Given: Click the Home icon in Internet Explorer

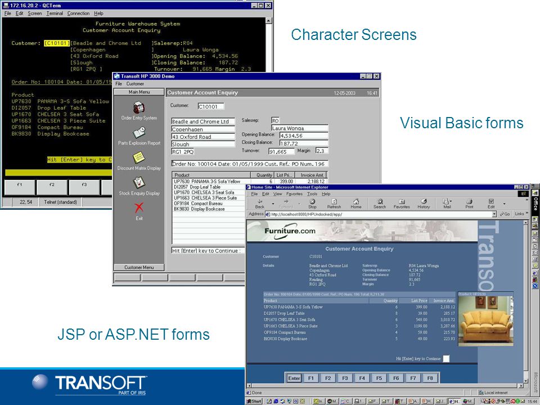Looking at the screenshot, I should pyautogui.click(x=355, y=204).
